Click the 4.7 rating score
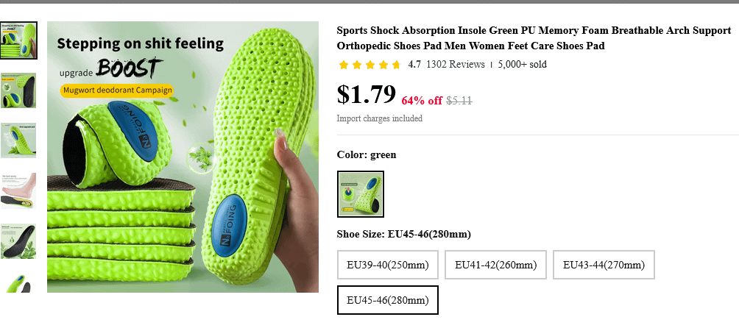This screenshot has height=328, width=739. pyautogui.click(x=414, y=65)
